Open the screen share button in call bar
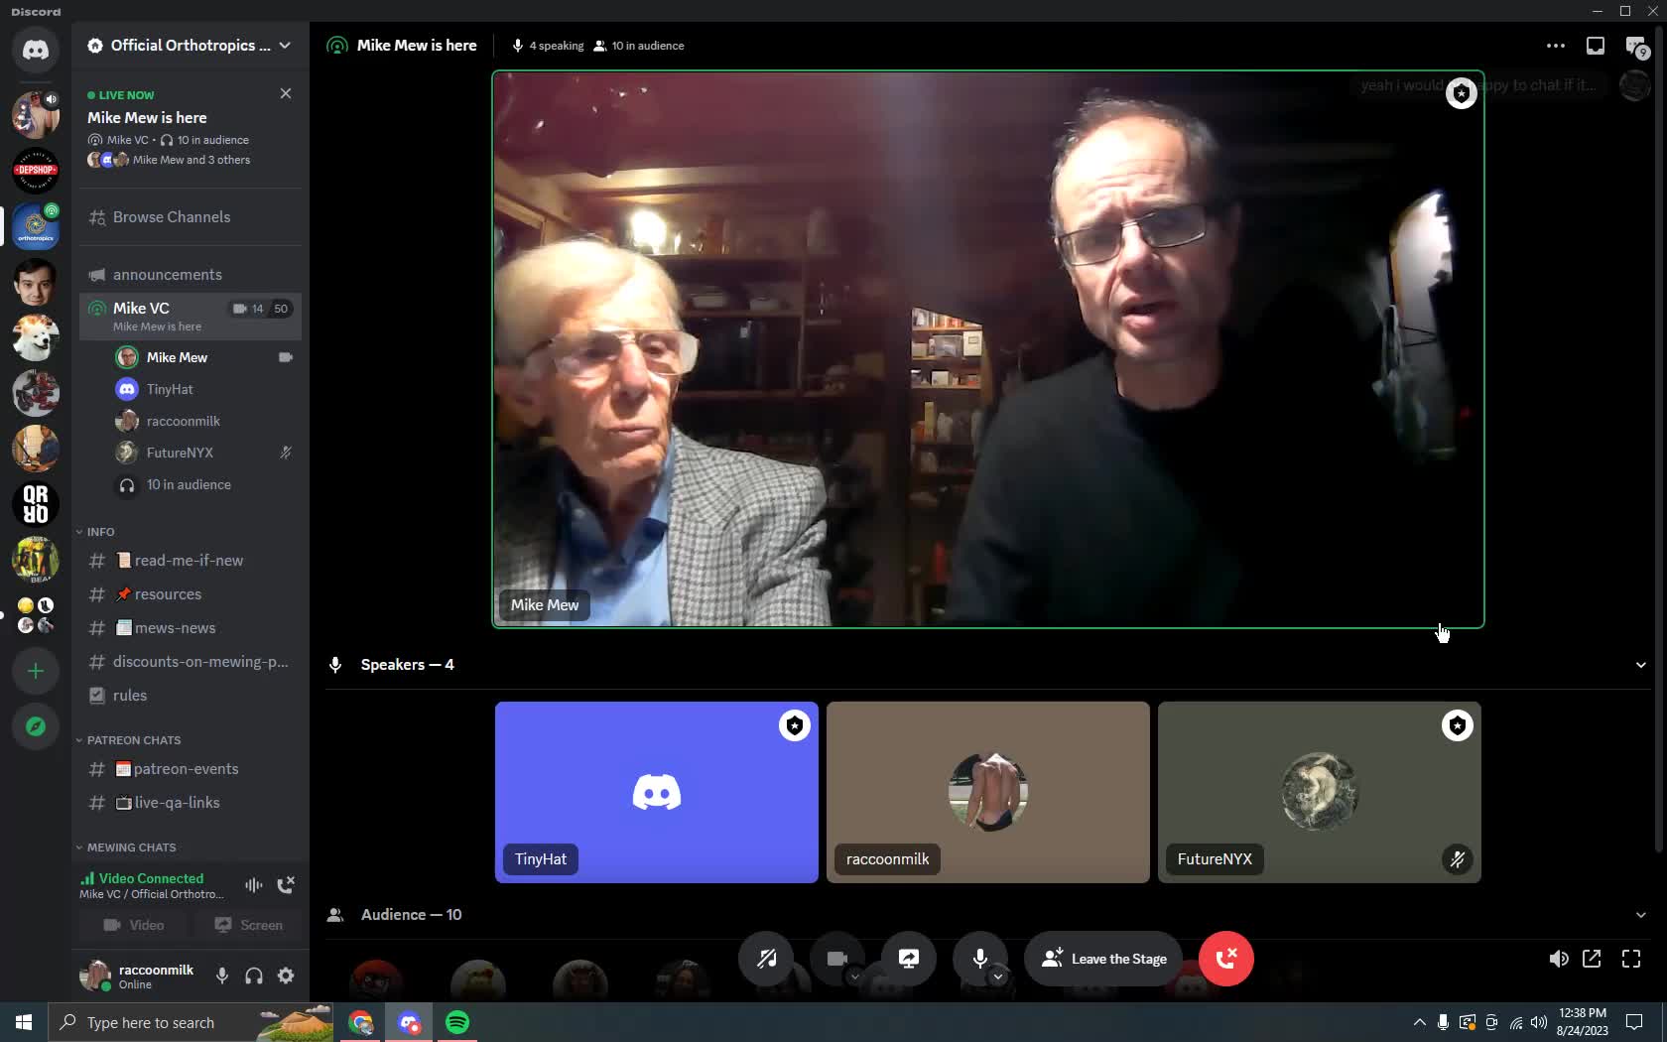 coord(908,959)
